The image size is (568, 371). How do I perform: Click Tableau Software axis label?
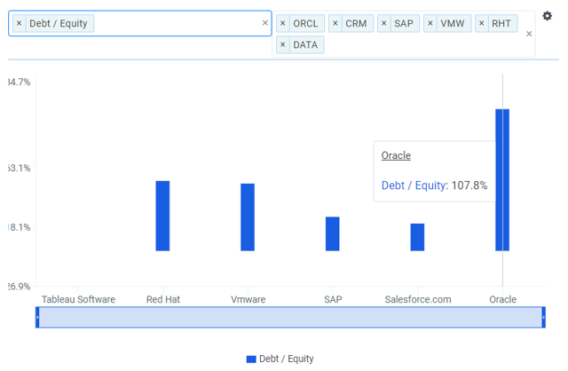click(78, 299)
